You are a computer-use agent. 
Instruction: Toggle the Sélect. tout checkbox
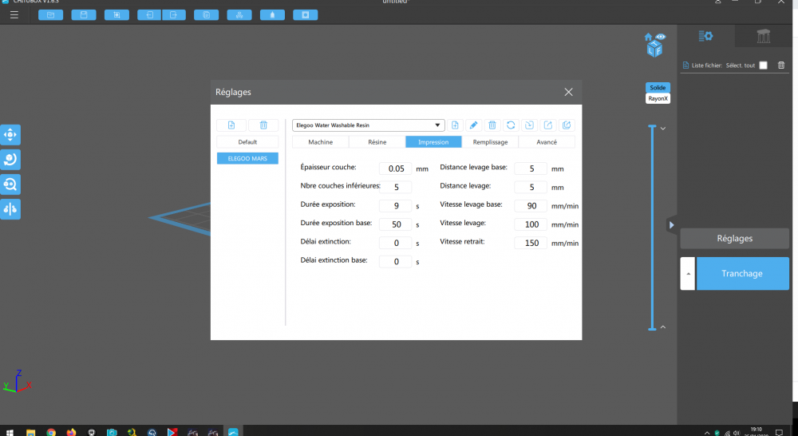764,65
